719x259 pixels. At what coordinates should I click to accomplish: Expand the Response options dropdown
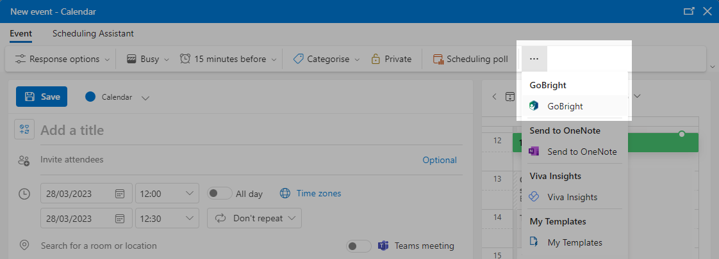point(62,59)
